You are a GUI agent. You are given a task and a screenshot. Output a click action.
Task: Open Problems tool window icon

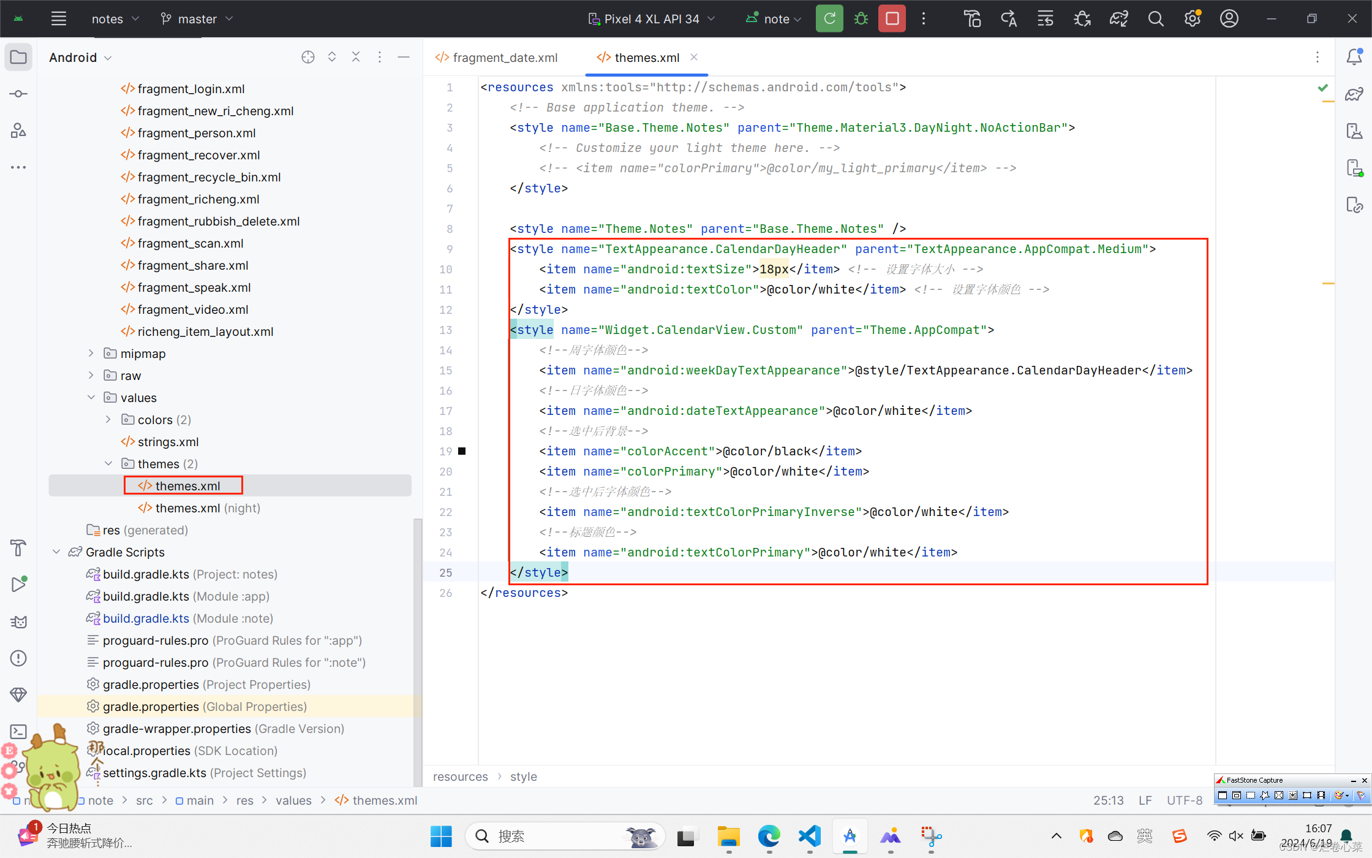click(x=18, y=658)
